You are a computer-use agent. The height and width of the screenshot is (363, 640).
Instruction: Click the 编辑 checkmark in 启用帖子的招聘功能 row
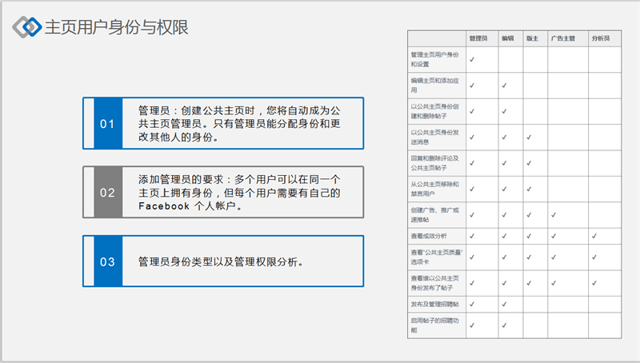point(505,325)
